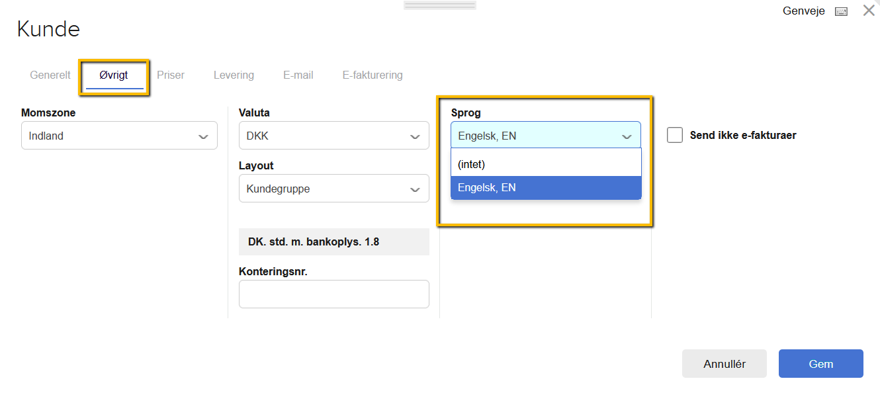Open the Momszone dropdown arrow

(204, 135)
